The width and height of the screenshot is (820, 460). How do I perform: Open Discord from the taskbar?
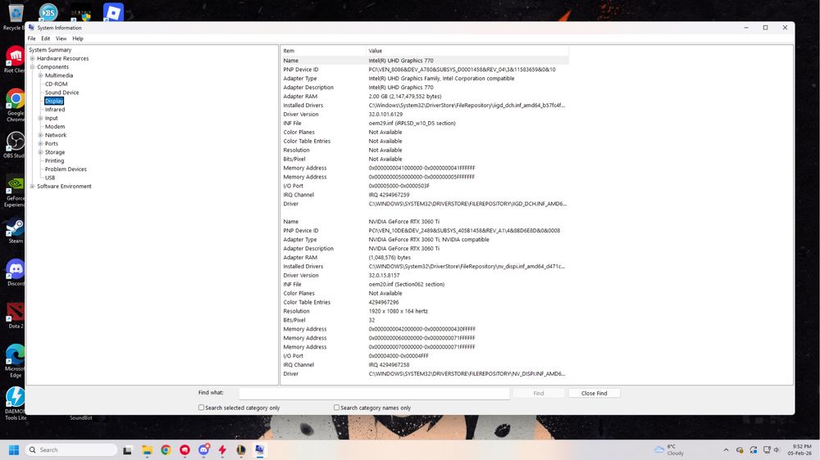click(204, 449)
